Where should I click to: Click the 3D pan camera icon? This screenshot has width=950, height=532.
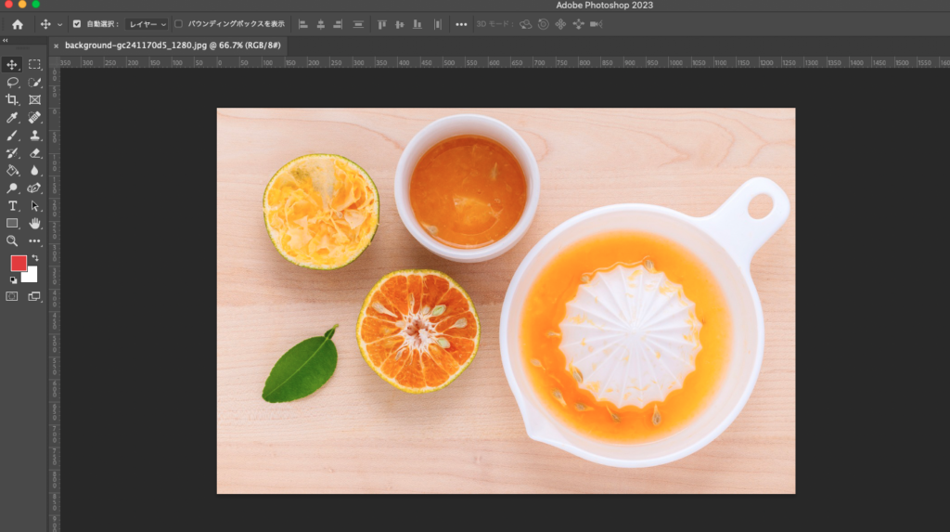pos(560,24)
